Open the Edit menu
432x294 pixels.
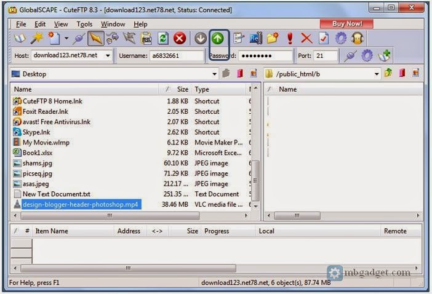tap(40, 24)
